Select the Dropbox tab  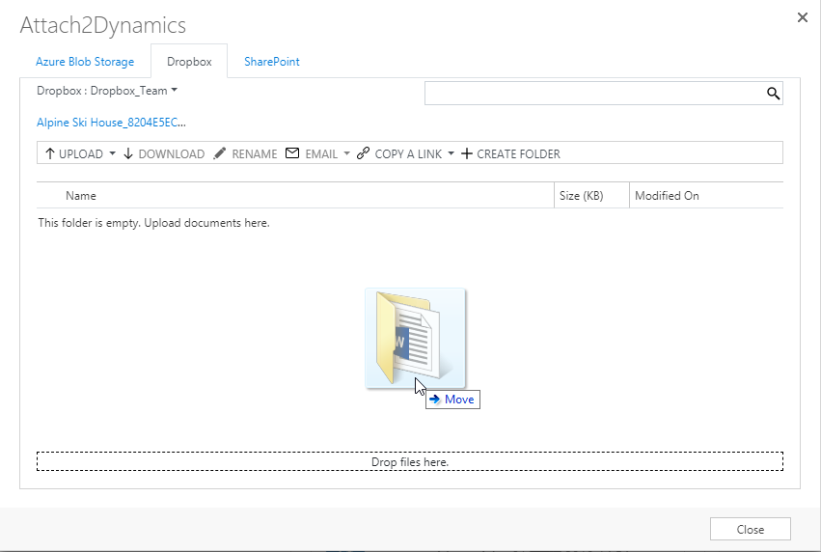[189, 61]
